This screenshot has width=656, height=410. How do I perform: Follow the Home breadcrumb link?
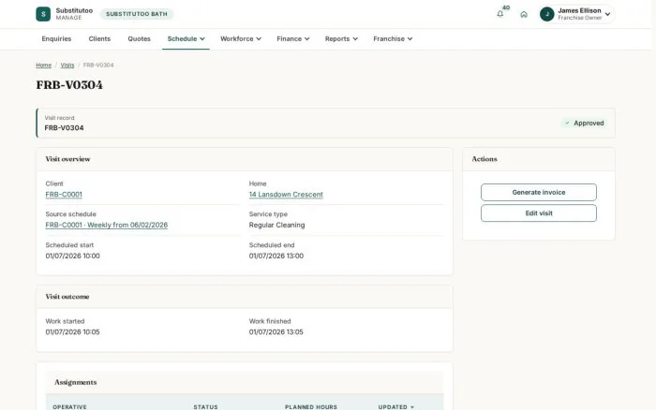click(43, 66)
